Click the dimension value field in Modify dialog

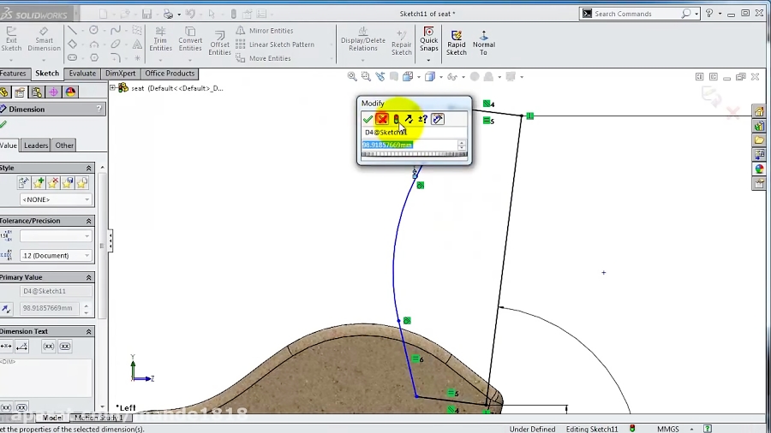409,145
